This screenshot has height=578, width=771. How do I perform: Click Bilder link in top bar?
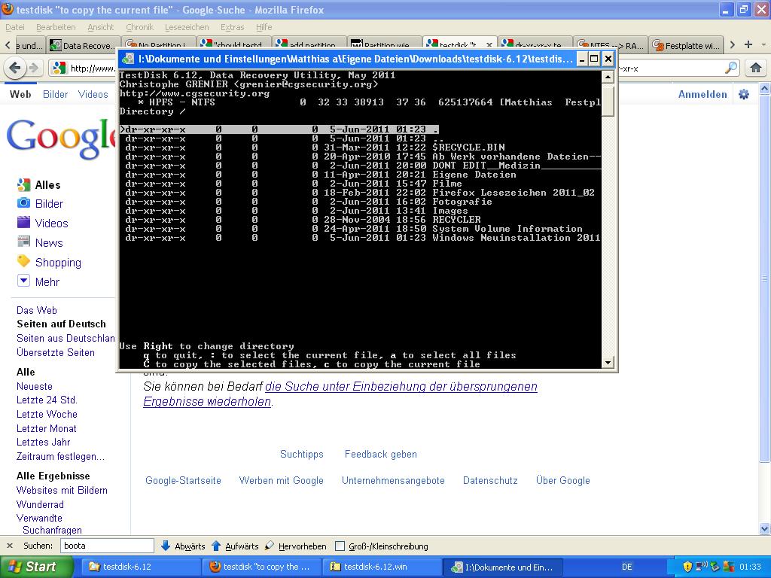55,94
